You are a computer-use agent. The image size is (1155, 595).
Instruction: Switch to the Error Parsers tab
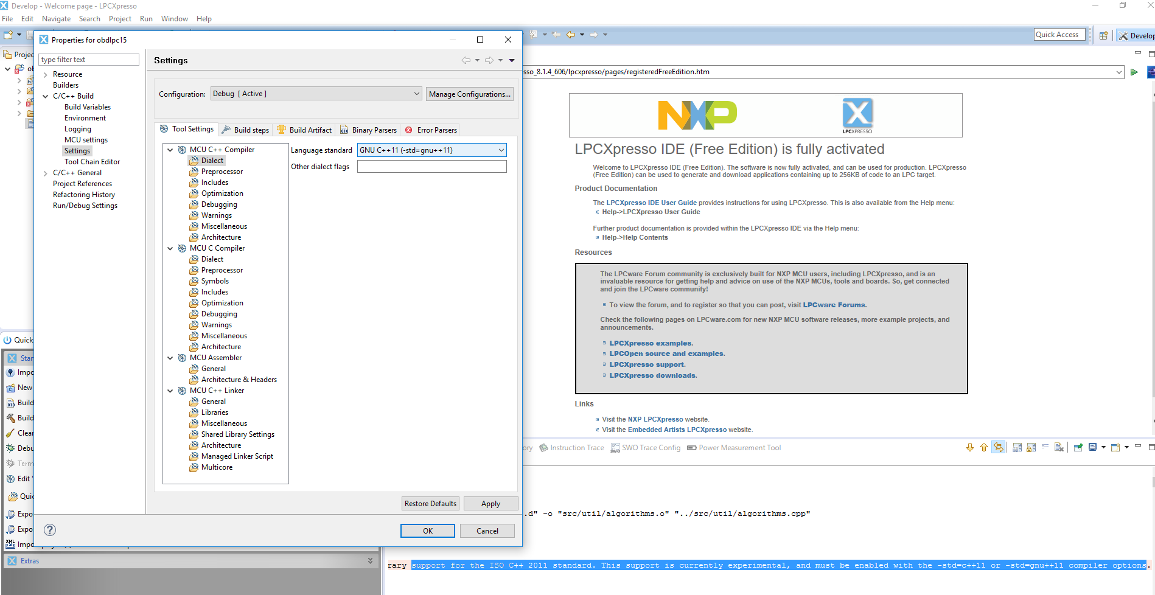coord(431,130)
